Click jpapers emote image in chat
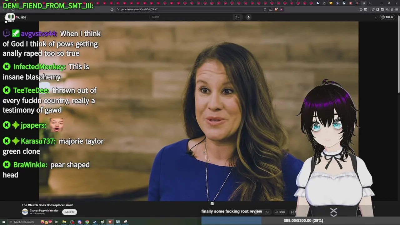Viewport: 400px width, 225px height. [x=56, y=125]
